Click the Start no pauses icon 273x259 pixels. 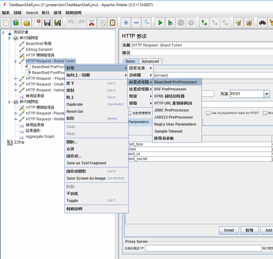pyautogui.click(x=170, y=23)
